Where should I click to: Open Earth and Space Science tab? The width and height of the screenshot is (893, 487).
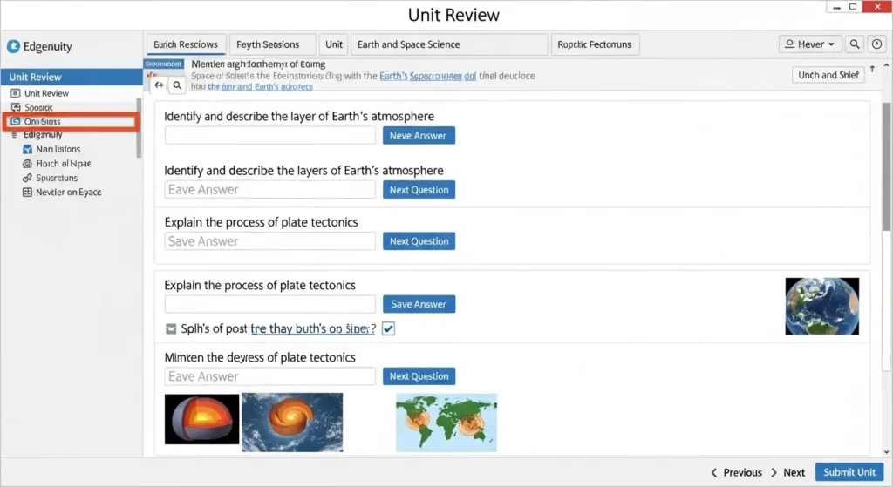pos(449,44)
